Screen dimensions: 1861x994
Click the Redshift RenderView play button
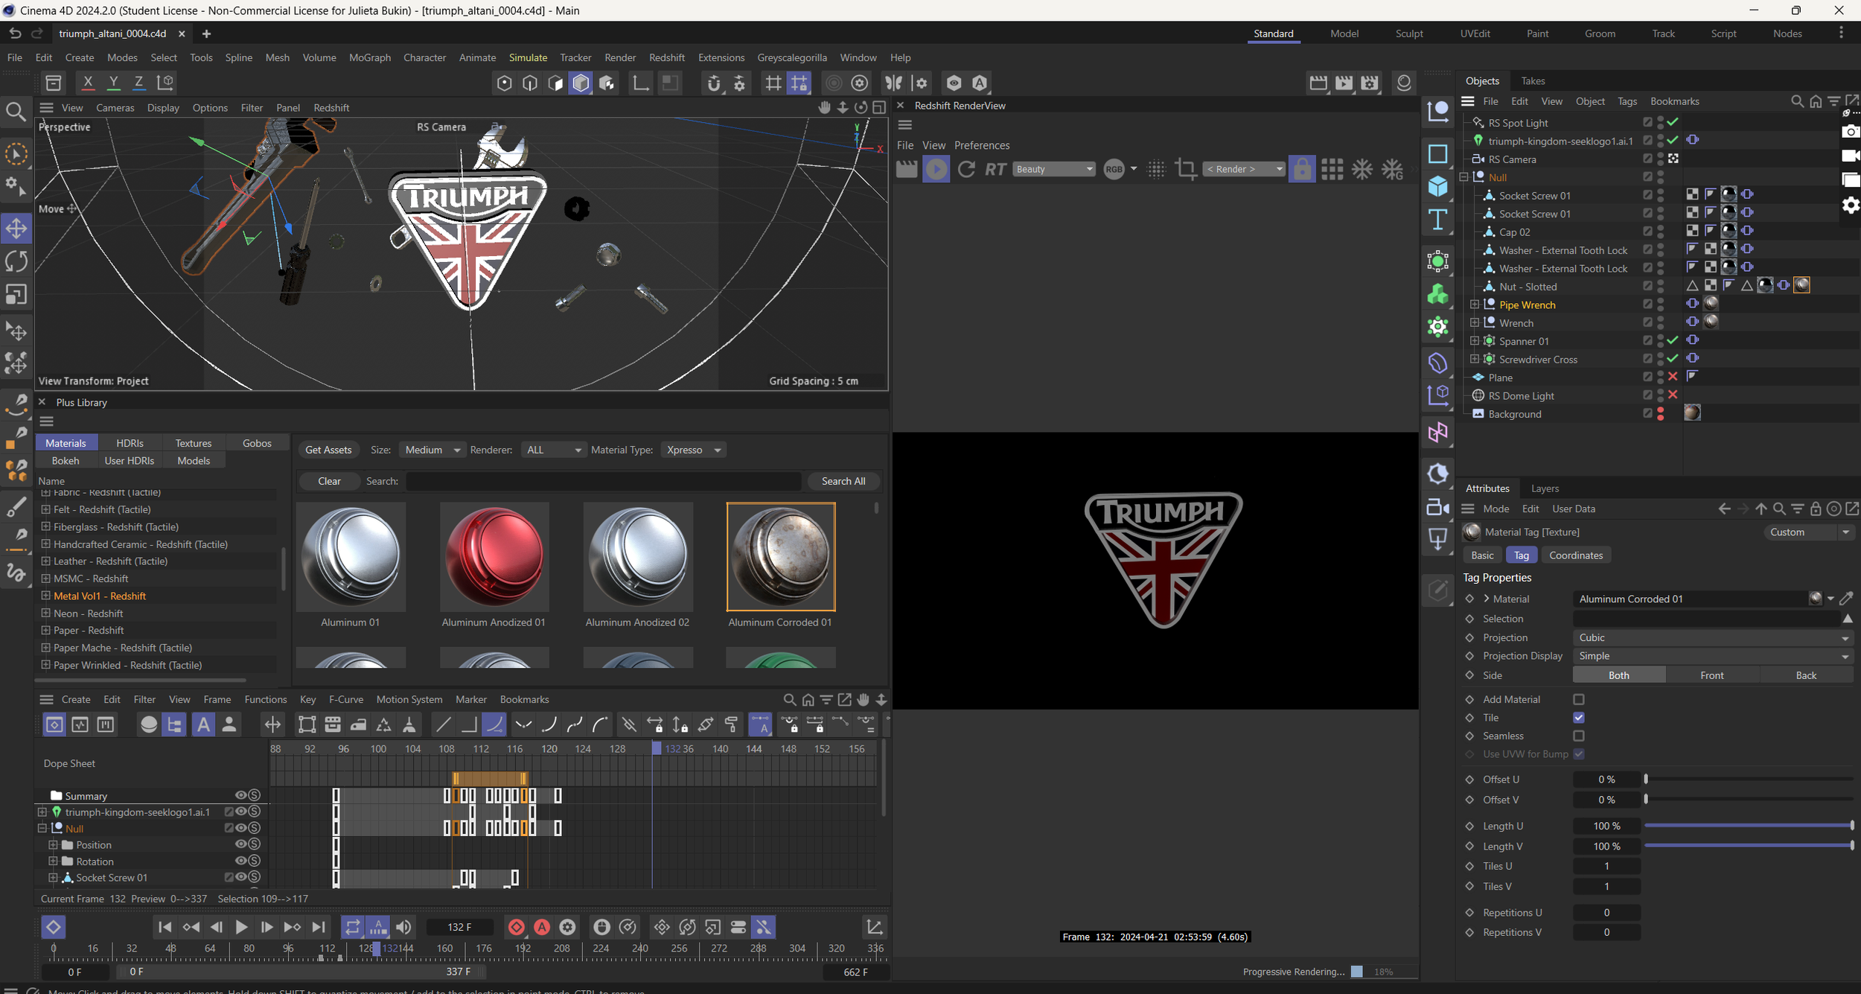[936, 169]
